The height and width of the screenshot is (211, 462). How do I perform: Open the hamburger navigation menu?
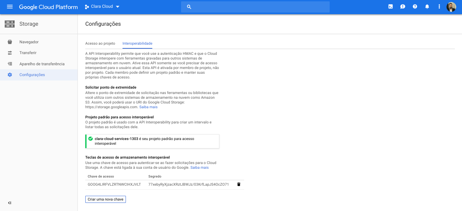(x=9, y=7)
